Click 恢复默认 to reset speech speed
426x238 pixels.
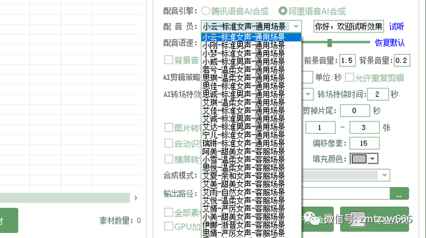(x=390, y=43)
